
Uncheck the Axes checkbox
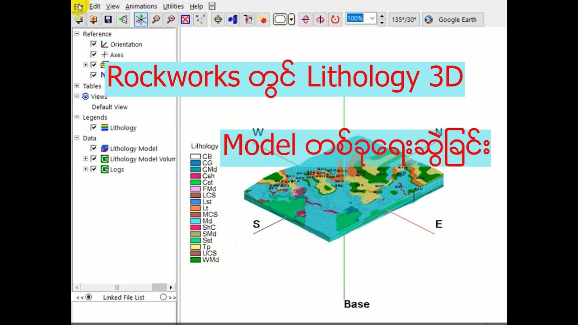click(93, 54)
